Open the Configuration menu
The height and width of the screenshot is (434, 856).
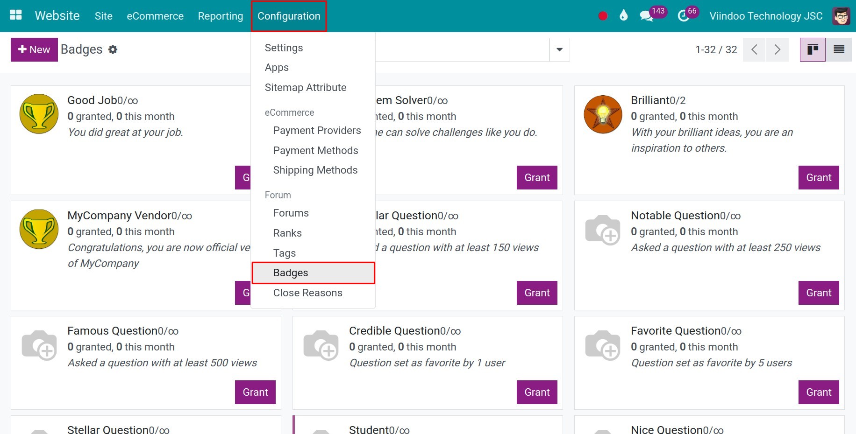coord(289,16)
